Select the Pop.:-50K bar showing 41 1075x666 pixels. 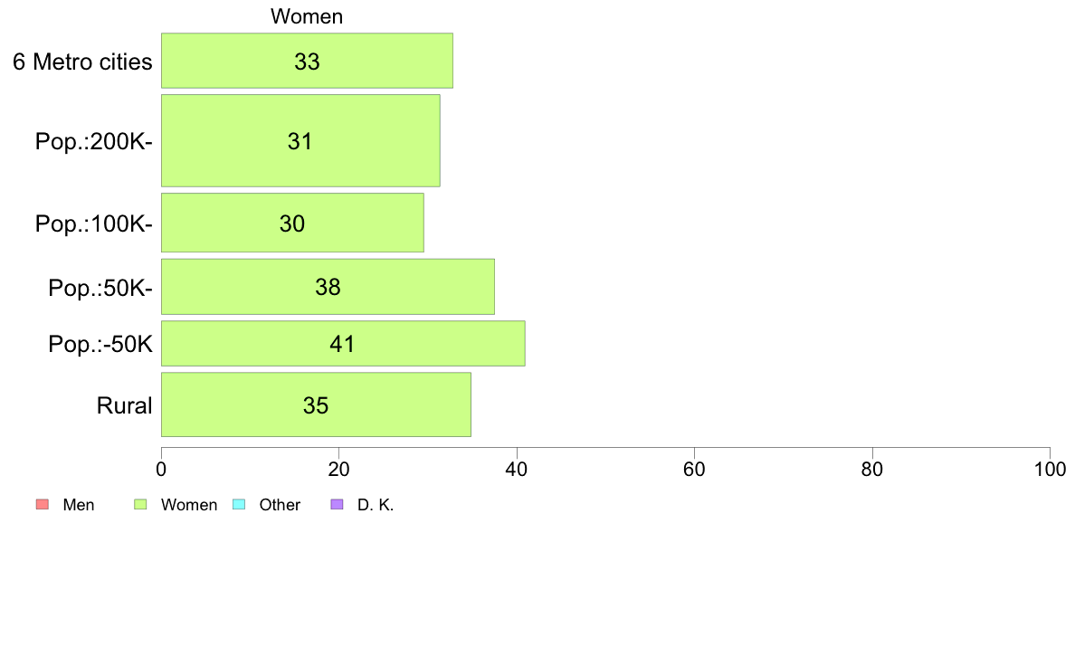tap(344, 344)
